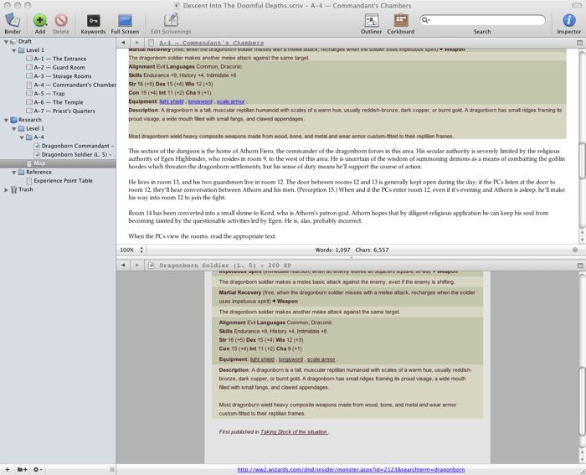Select A-4 — Commandant's Chambers document

[71, 85]
